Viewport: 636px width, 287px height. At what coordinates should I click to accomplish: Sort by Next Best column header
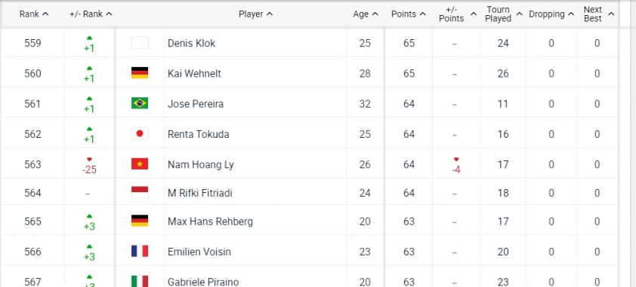point(599,14)
